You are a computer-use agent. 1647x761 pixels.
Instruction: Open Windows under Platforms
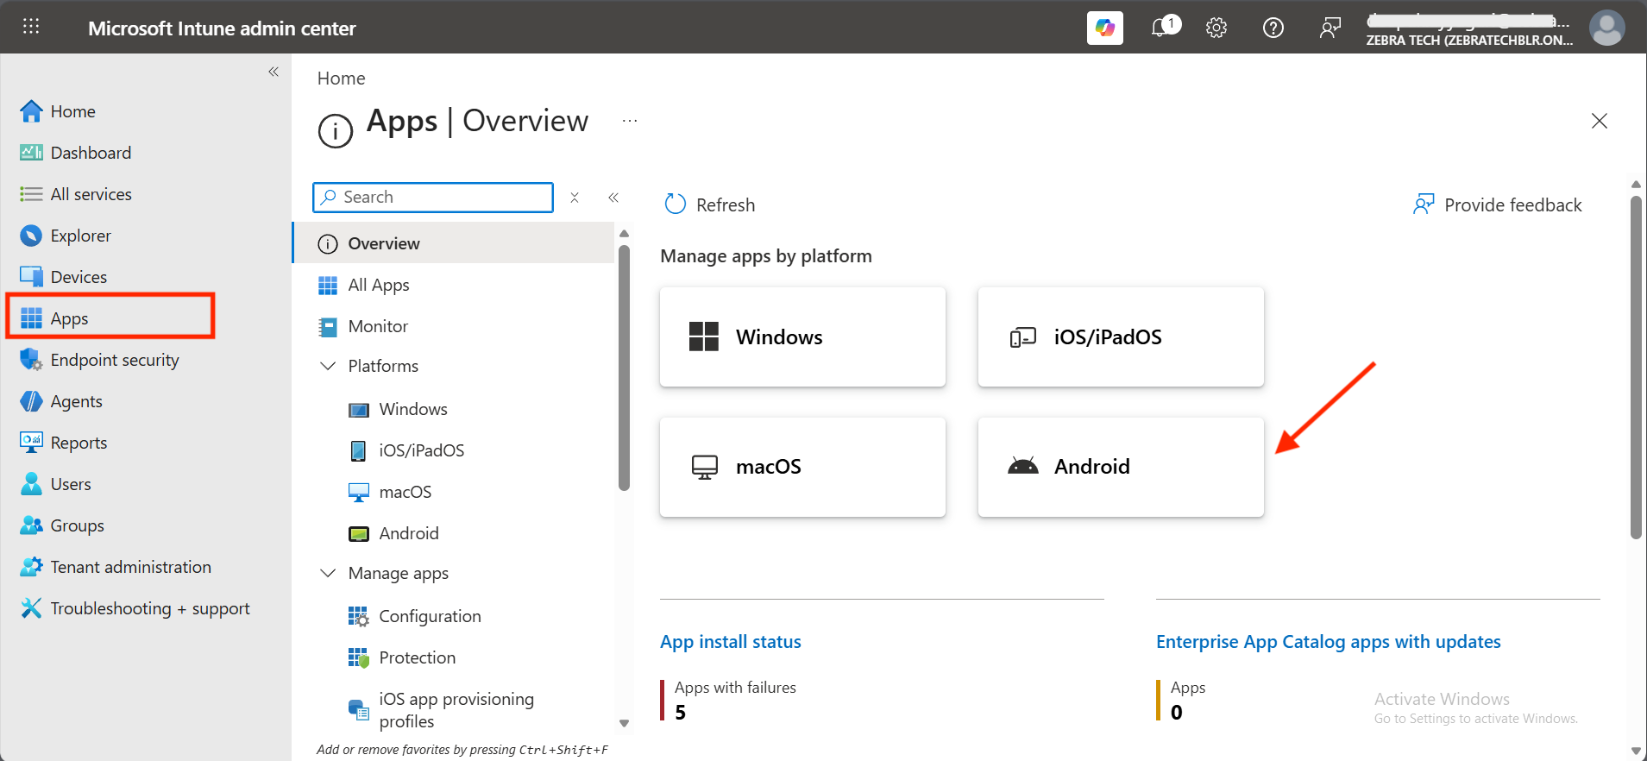(x=413, y=409)
